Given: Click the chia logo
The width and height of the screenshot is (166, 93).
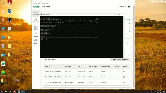Looking at the screenshot, I should 36,7.
